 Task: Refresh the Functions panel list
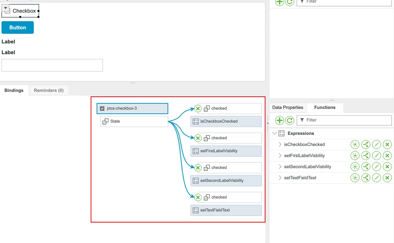coord(290,120)
